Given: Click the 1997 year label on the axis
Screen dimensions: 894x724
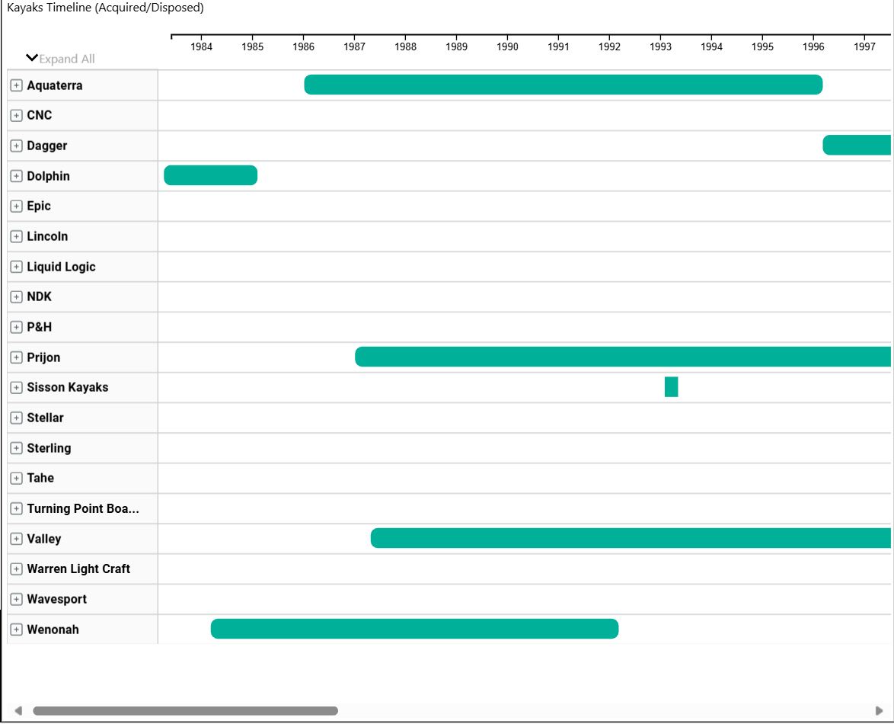Looking at the screenshot, I should coord(864,46).
